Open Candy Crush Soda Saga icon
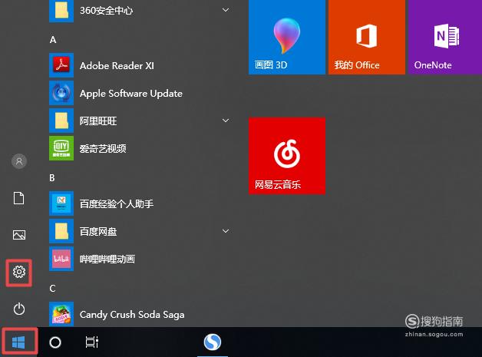Viewport: 482px width, 357px height. pos(61,314)
